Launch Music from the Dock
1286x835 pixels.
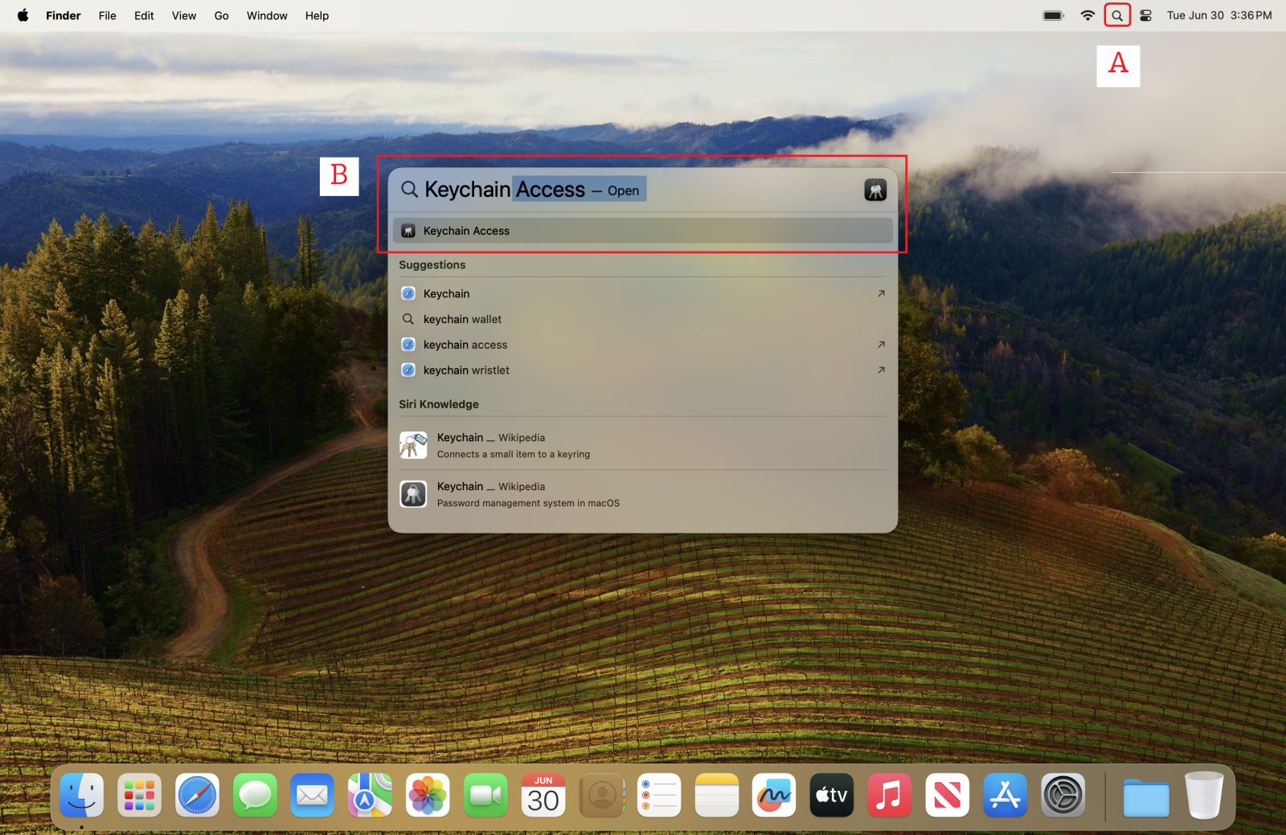[x=890, y=796]
